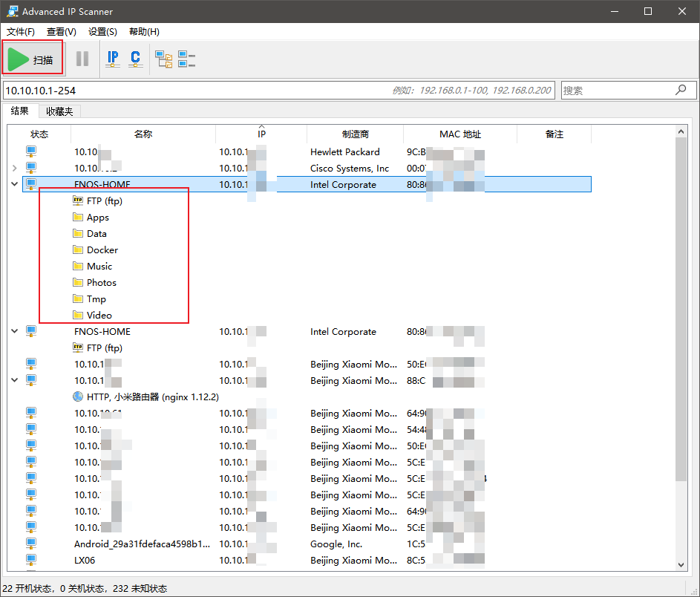The height and width of the screenshot is (597, 700).
Task: Open the Data shared folder
Action: click(97, 234)
